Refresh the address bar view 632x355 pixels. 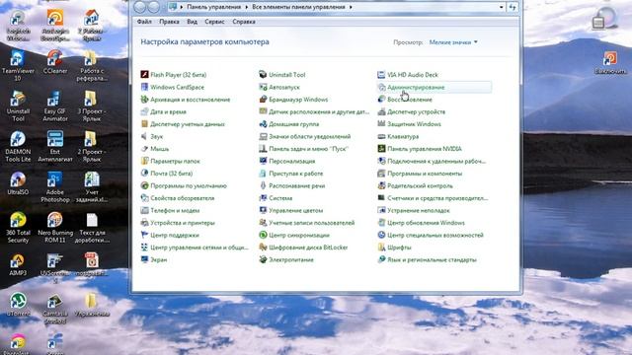point(513,7)
